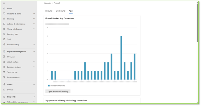Screen dimensions: 201x106
Task: Expand Attack surface chevron
Action: [34, 62]
